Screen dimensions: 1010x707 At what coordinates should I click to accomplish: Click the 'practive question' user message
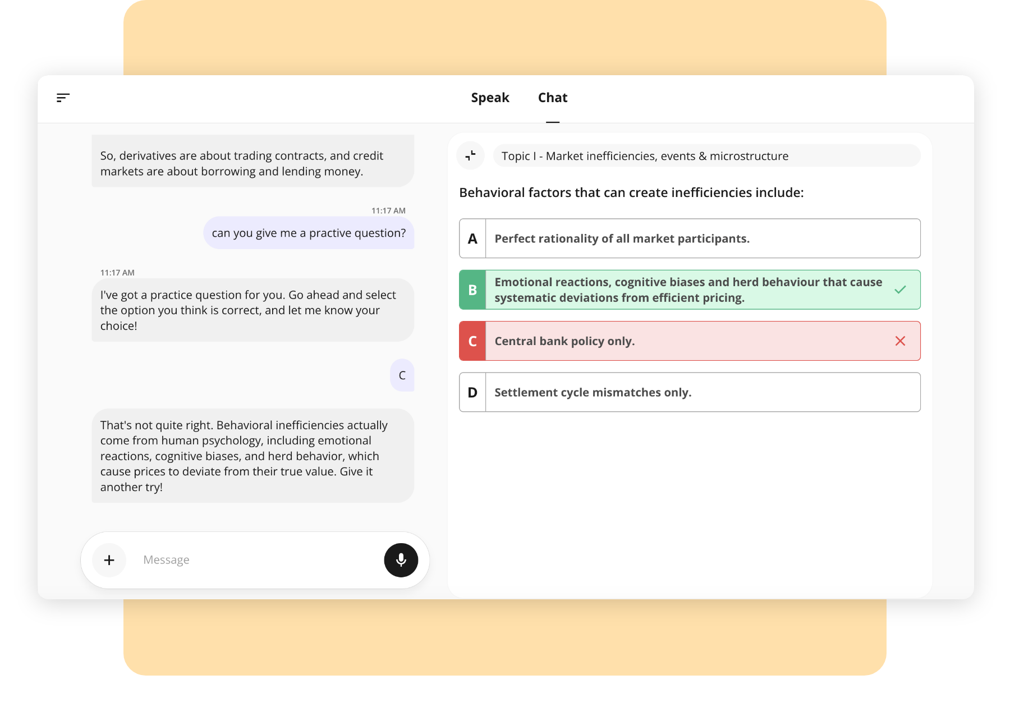point(309,233)
